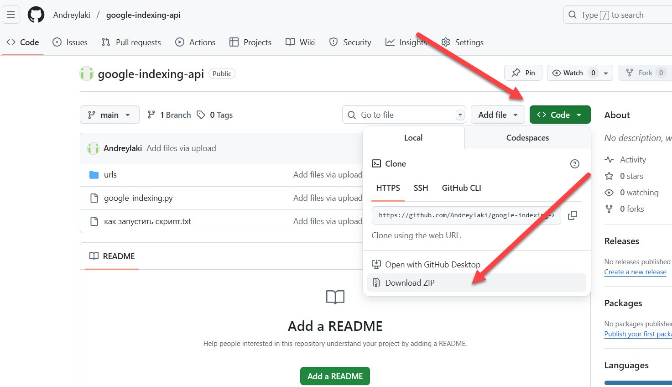
Task: Focus the Type / to search box
Action: point(618,15)
